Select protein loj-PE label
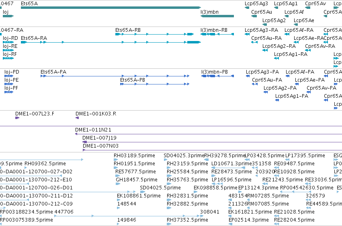Image resolution: width=342 pixels, height=226 pixels. tap(11, 80)
